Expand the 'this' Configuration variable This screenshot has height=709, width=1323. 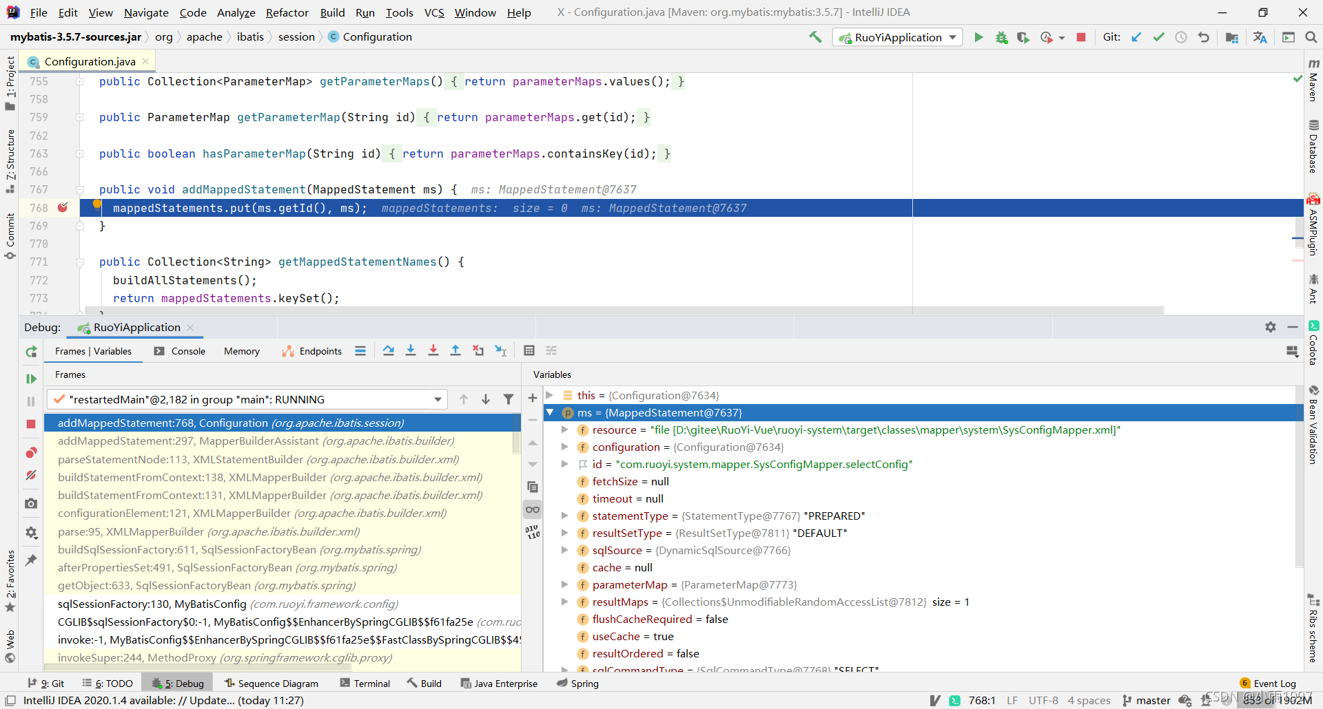(x=550, y=395)
